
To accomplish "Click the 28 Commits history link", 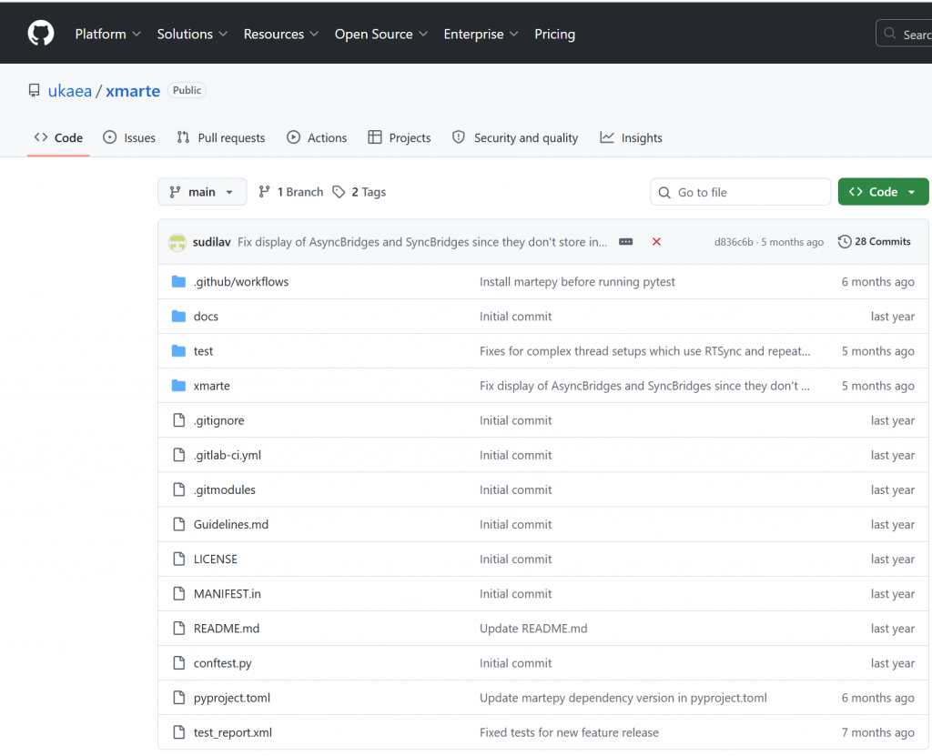I will 874,242.
